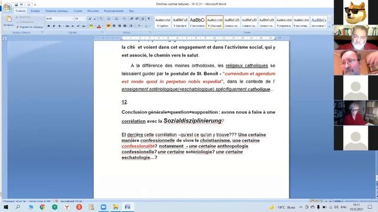Open the paragraph group dialog launcher
The height and width of the screenshot is (212, 378).
(150, 32)
